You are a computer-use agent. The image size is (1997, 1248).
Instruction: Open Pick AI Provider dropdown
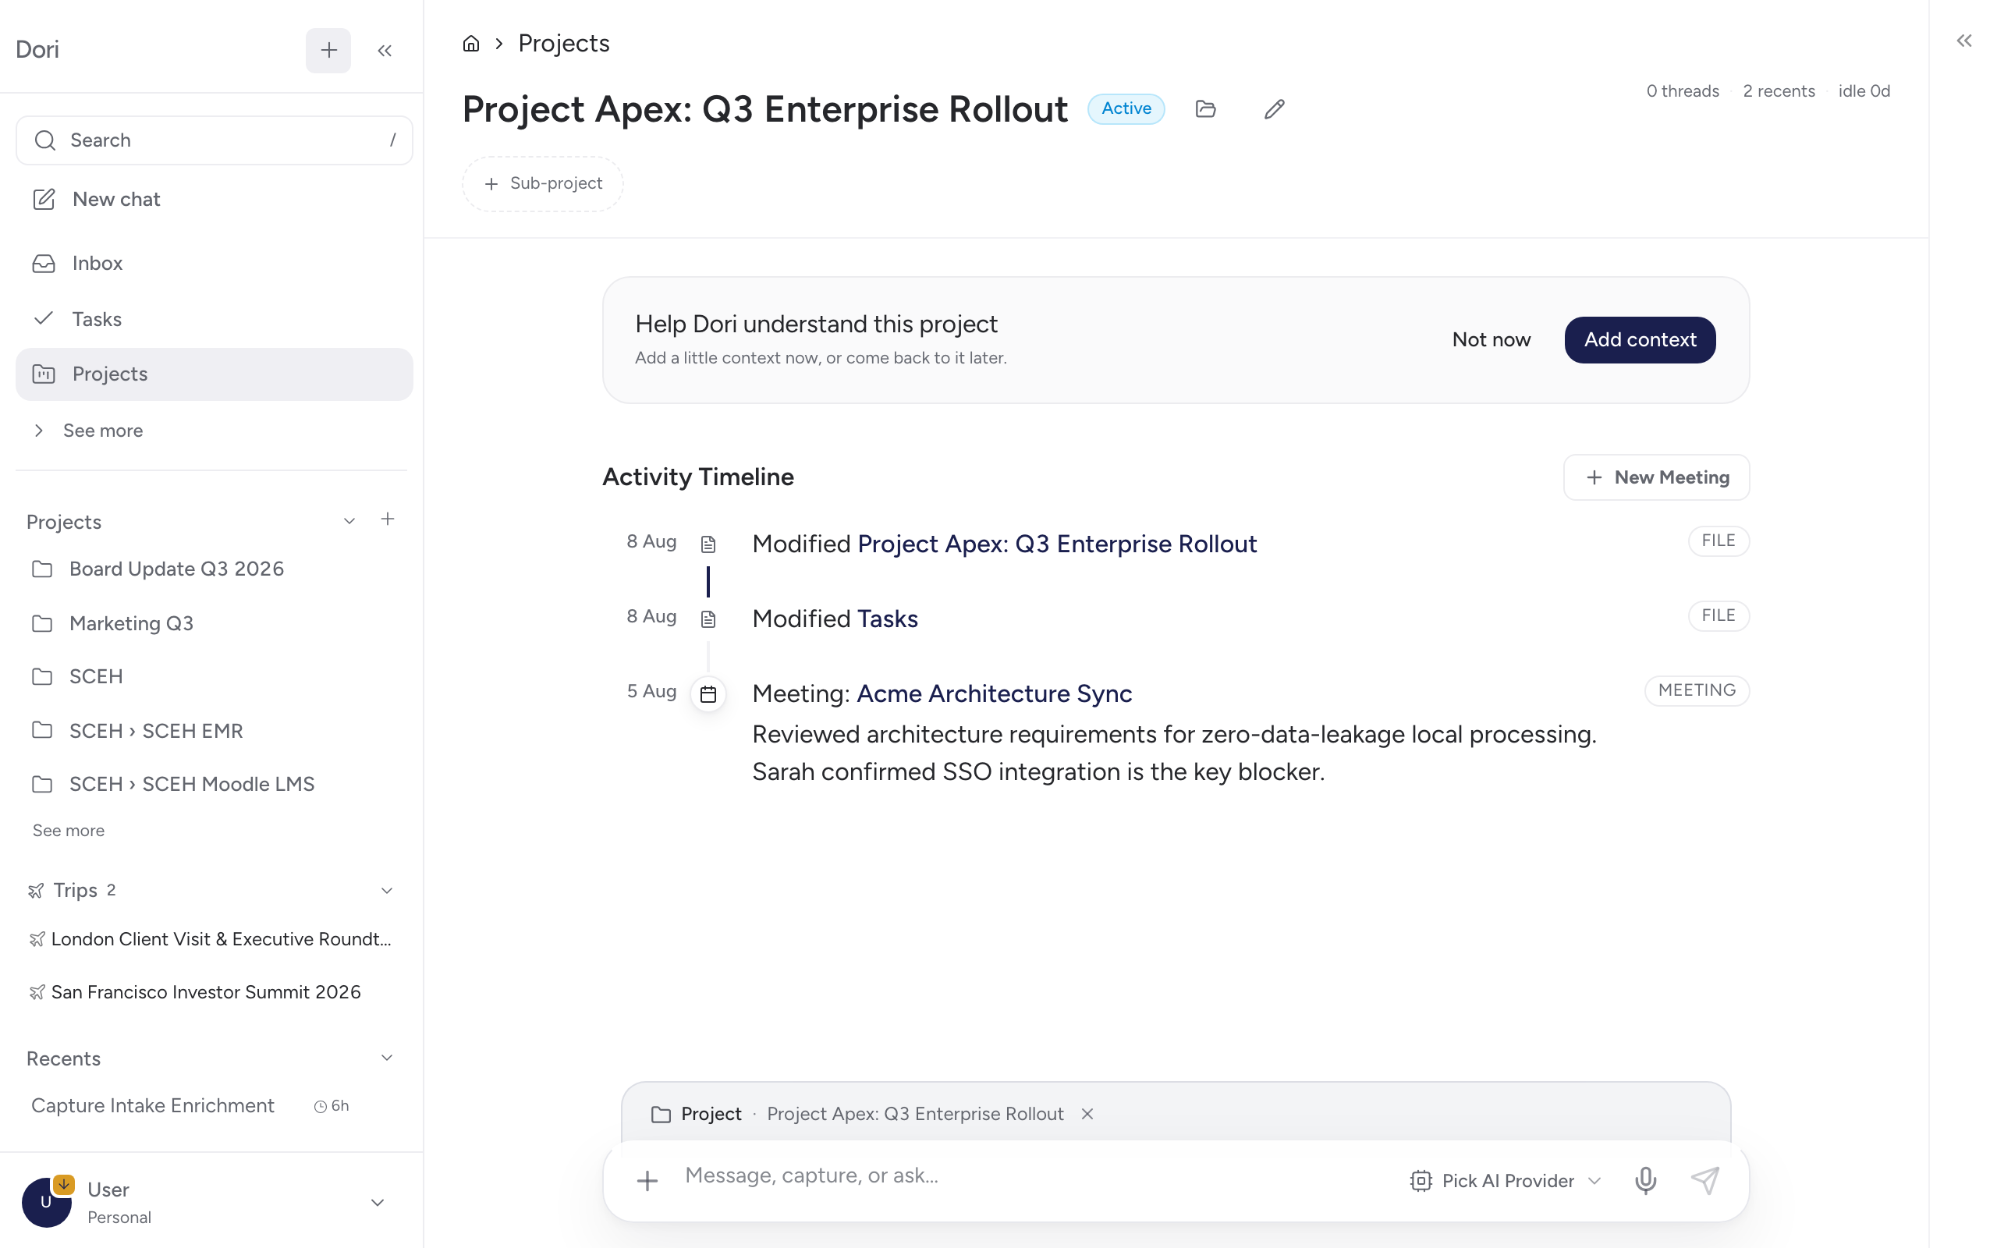(x=1506, y=1181)
